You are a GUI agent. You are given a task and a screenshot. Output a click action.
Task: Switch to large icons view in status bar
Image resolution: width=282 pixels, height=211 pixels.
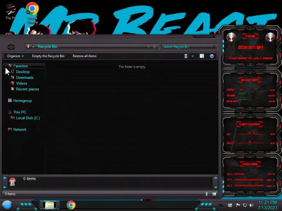[x=214, y=194]
